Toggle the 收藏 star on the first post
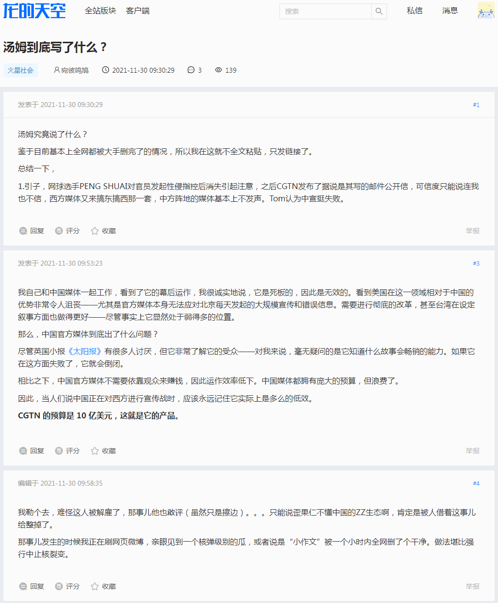This screenshot has height=603, width=498. coord(94,230)
